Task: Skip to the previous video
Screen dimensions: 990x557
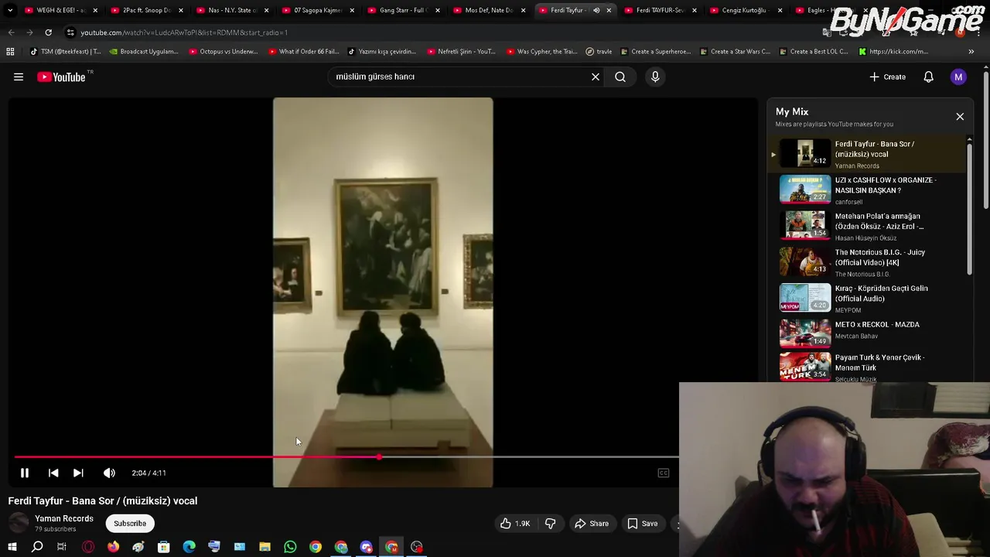Action: coord(53,473)
